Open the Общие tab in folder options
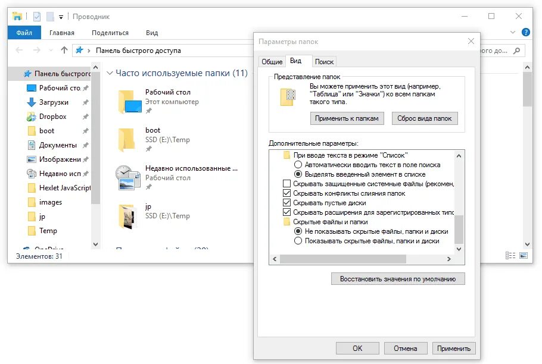Image resolution: width=542 pixels, height=364 pixels. pos(272,62)
